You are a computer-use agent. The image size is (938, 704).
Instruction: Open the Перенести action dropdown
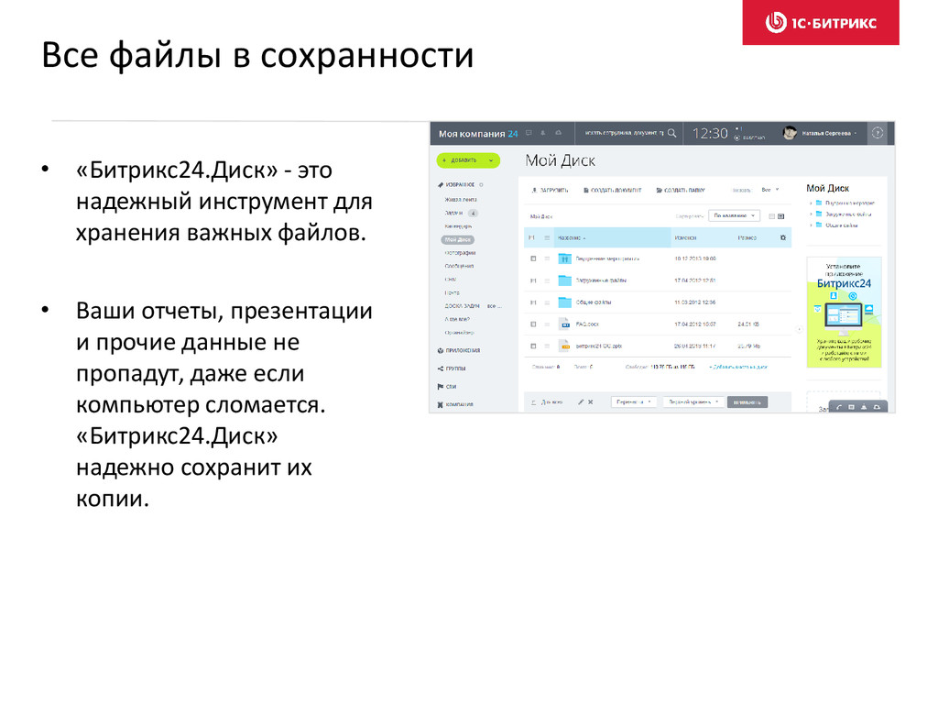(x=634, y=402)
